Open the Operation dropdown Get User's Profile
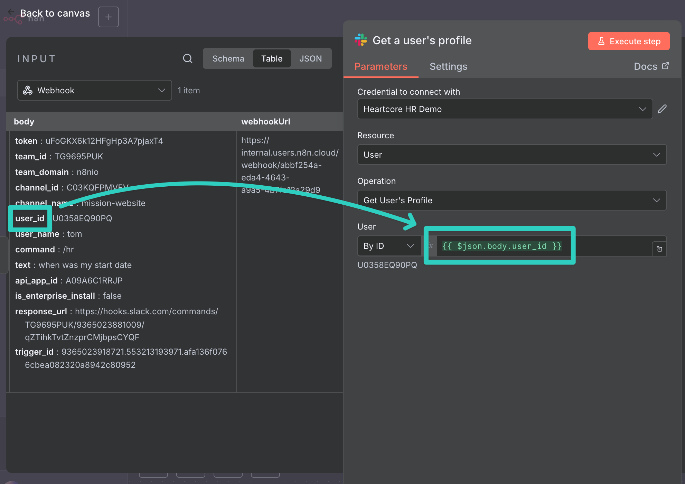The image size is (685, 484). 512,200
